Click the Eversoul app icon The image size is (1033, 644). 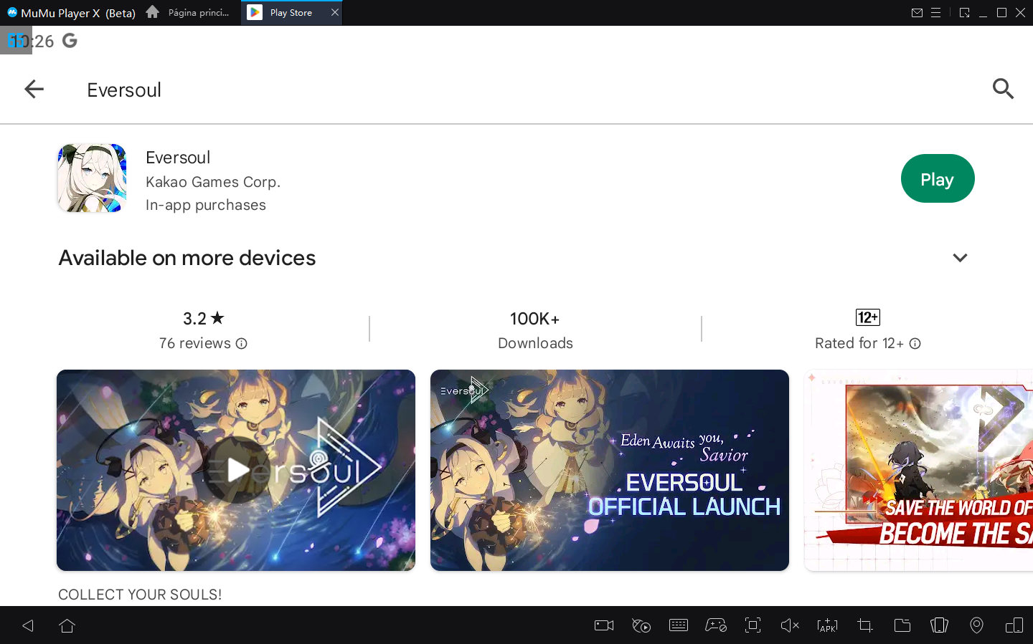(92, 178)
